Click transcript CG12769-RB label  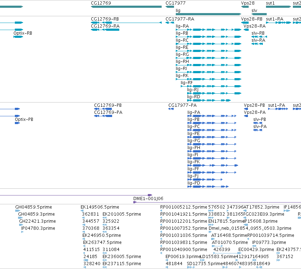click(105, 19)
